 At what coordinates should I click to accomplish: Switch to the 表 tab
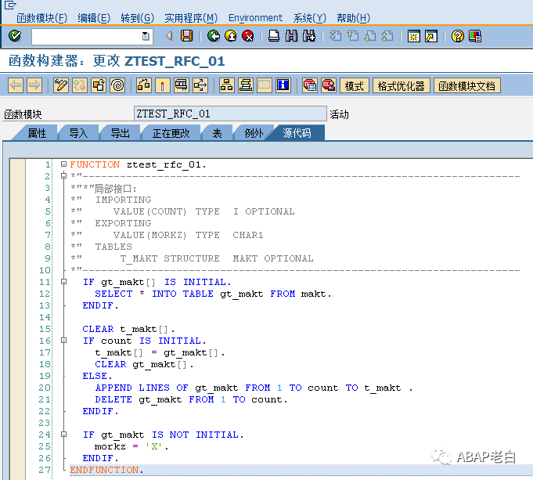click(217, 133)
